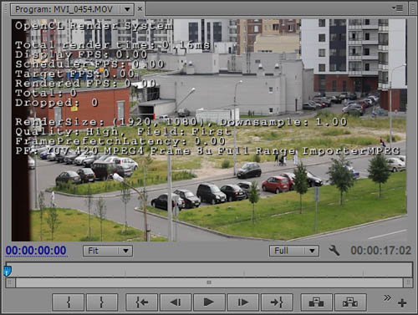Image resolution: width=418 pixels, height=315 pixels.
Task: Click the Extract button
Action: pos(350,302)
